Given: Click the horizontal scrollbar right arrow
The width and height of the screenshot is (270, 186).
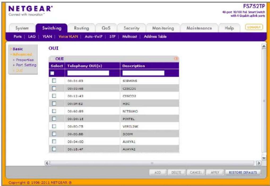Looking at the screenshot, I should click(x=259, y=163).
